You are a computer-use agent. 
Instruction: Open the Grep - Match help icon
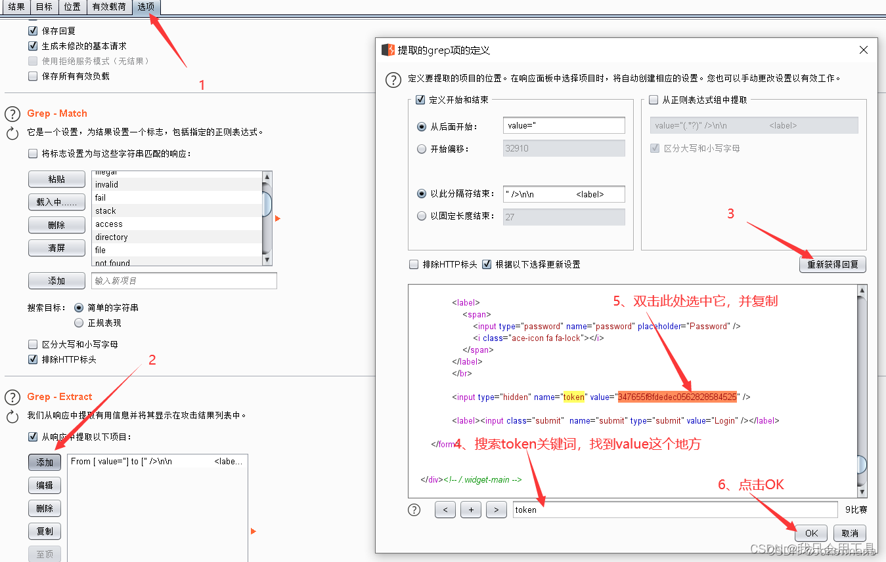click(12, 114)
